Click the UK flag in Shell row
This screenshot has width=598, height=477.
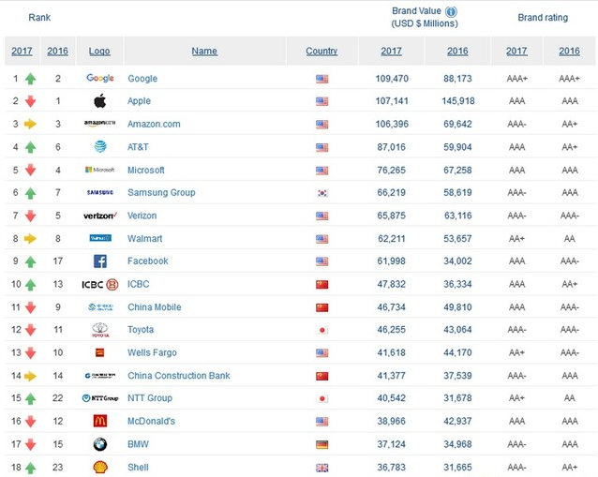point(321,468)
